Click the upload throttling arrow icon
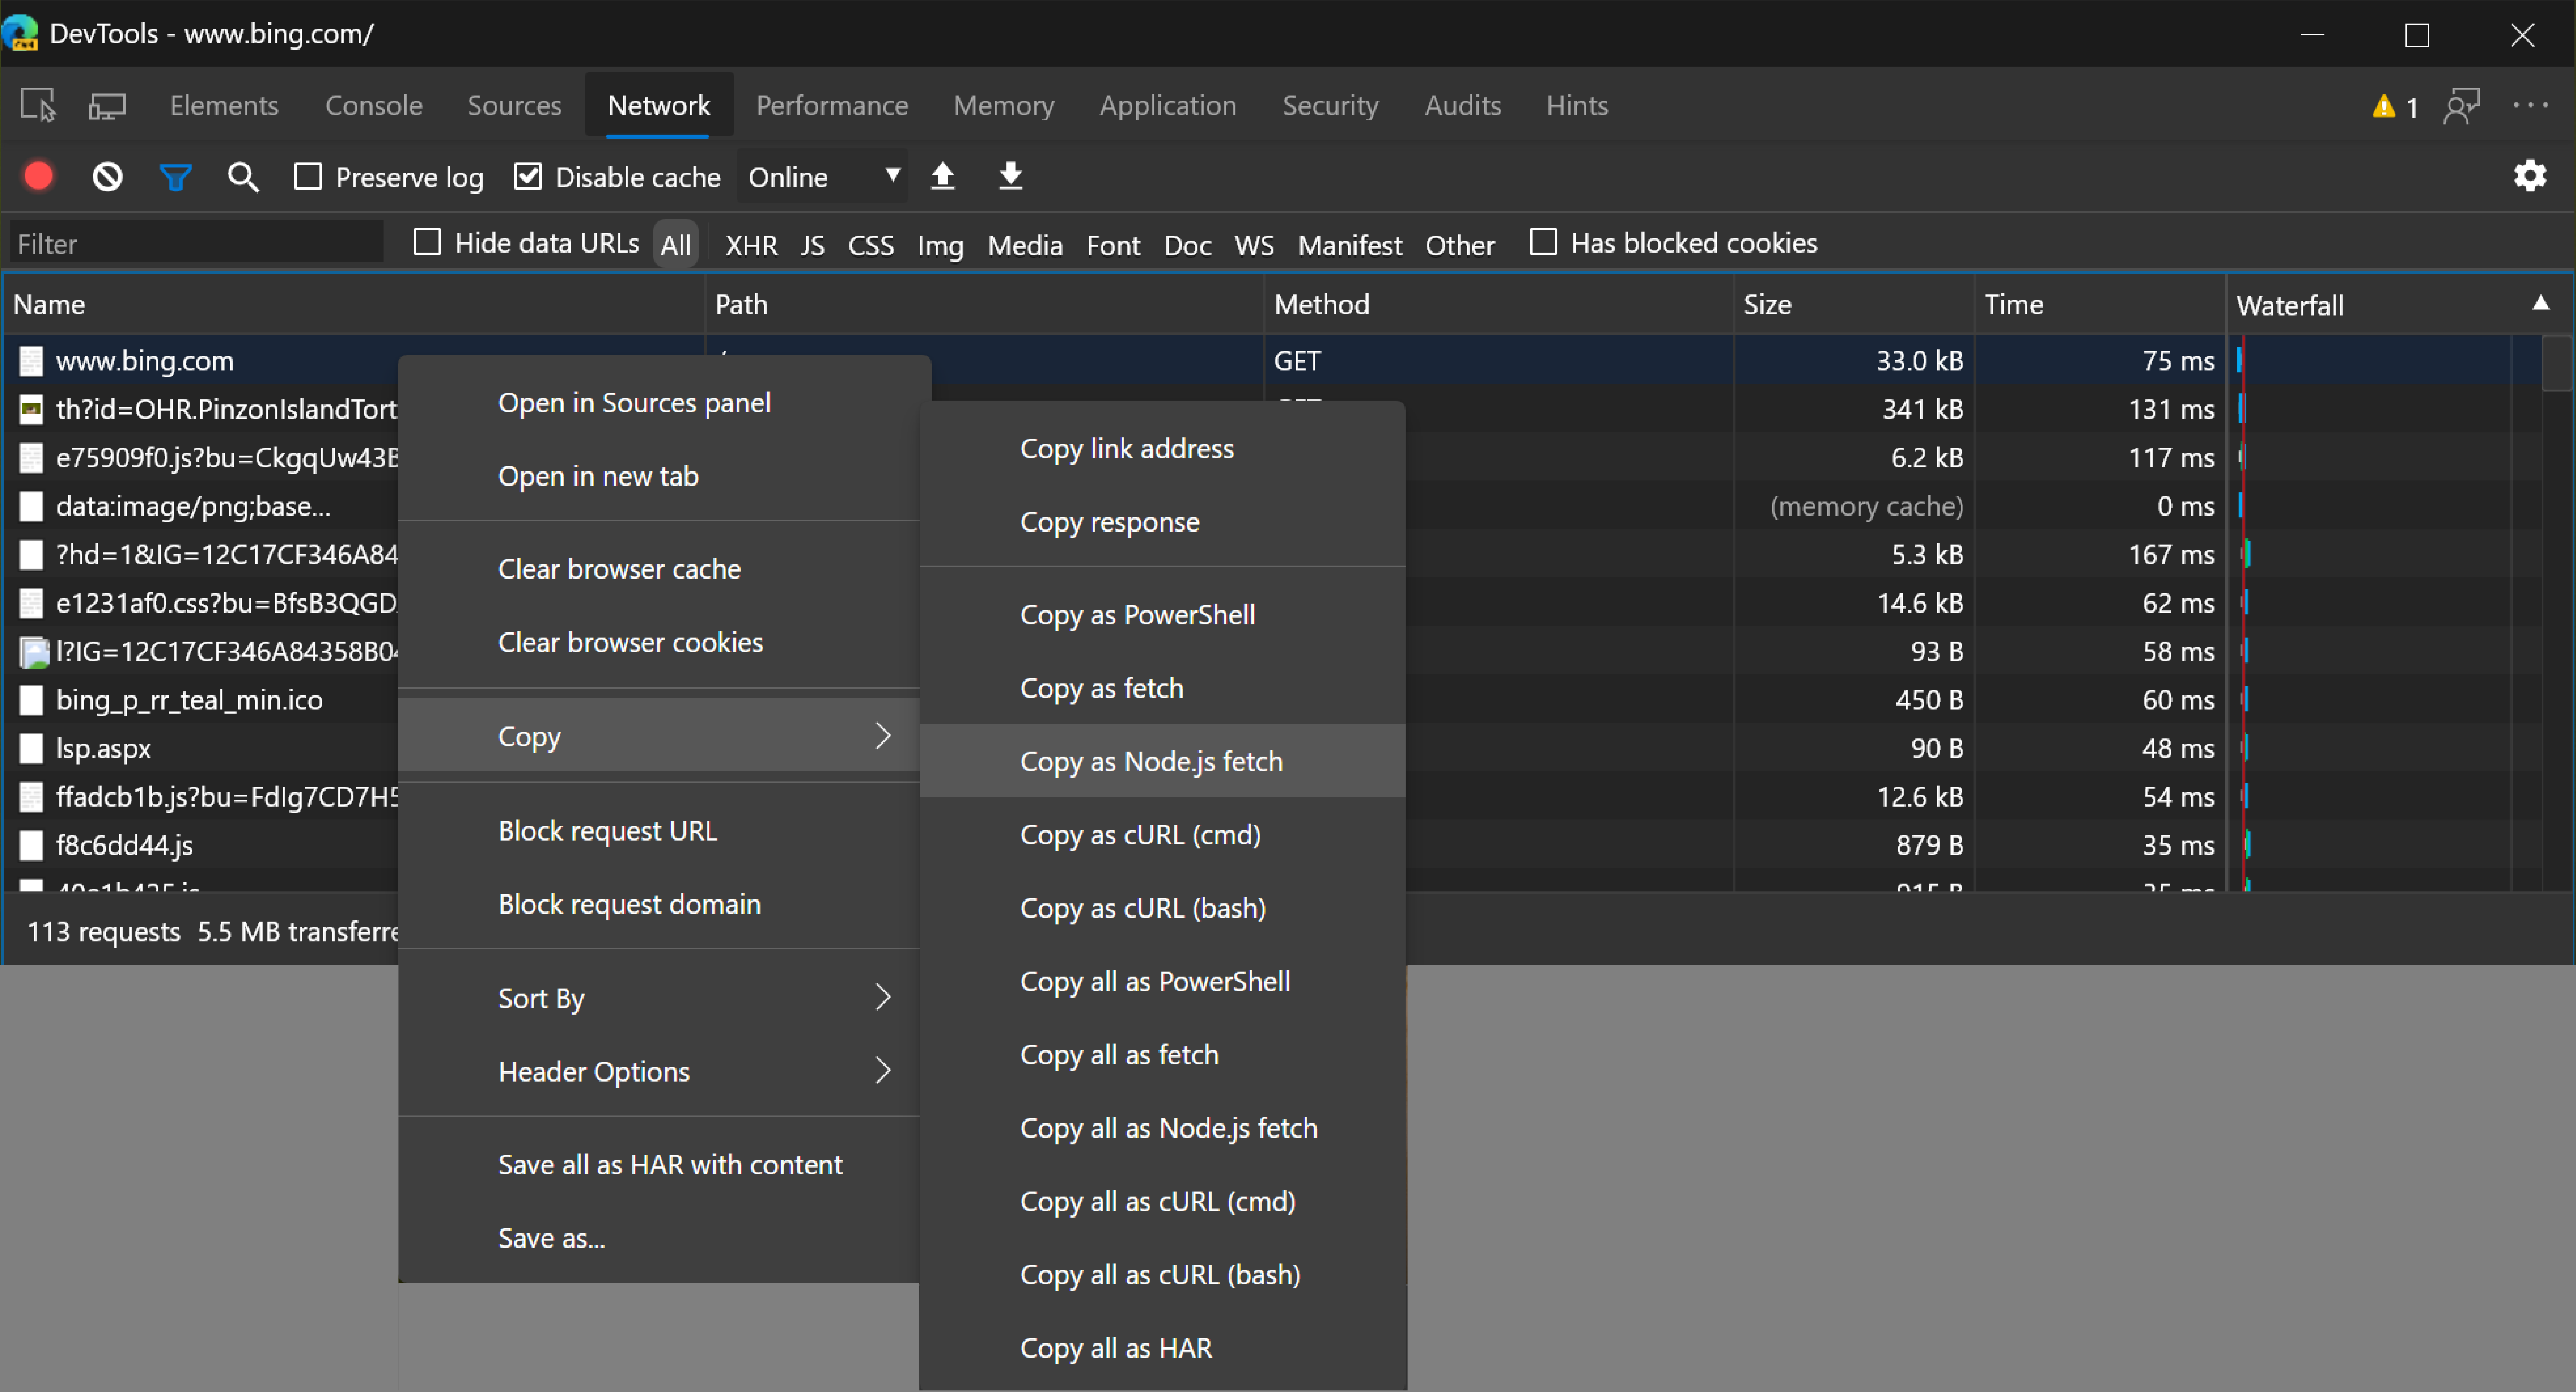The height and width of the screenshot is (1392, 2576). click(x=944, y=177)
